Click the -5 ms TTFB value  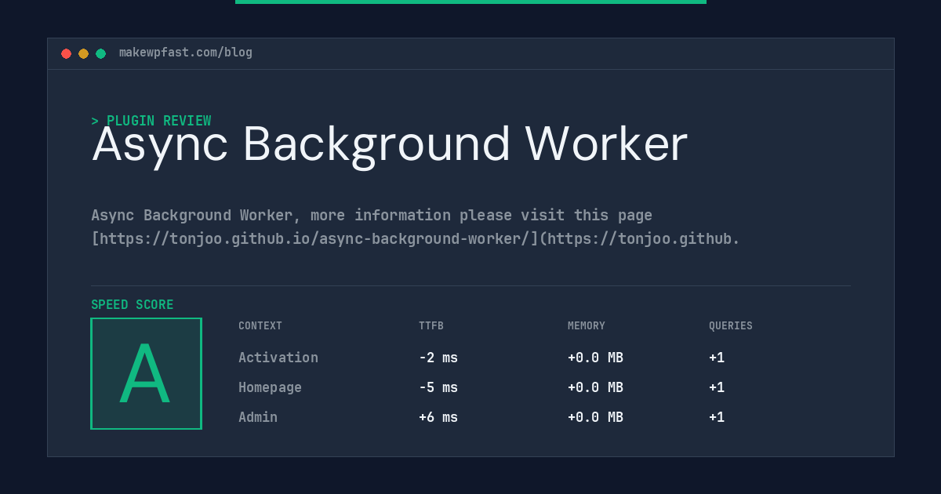click(438, 387)
